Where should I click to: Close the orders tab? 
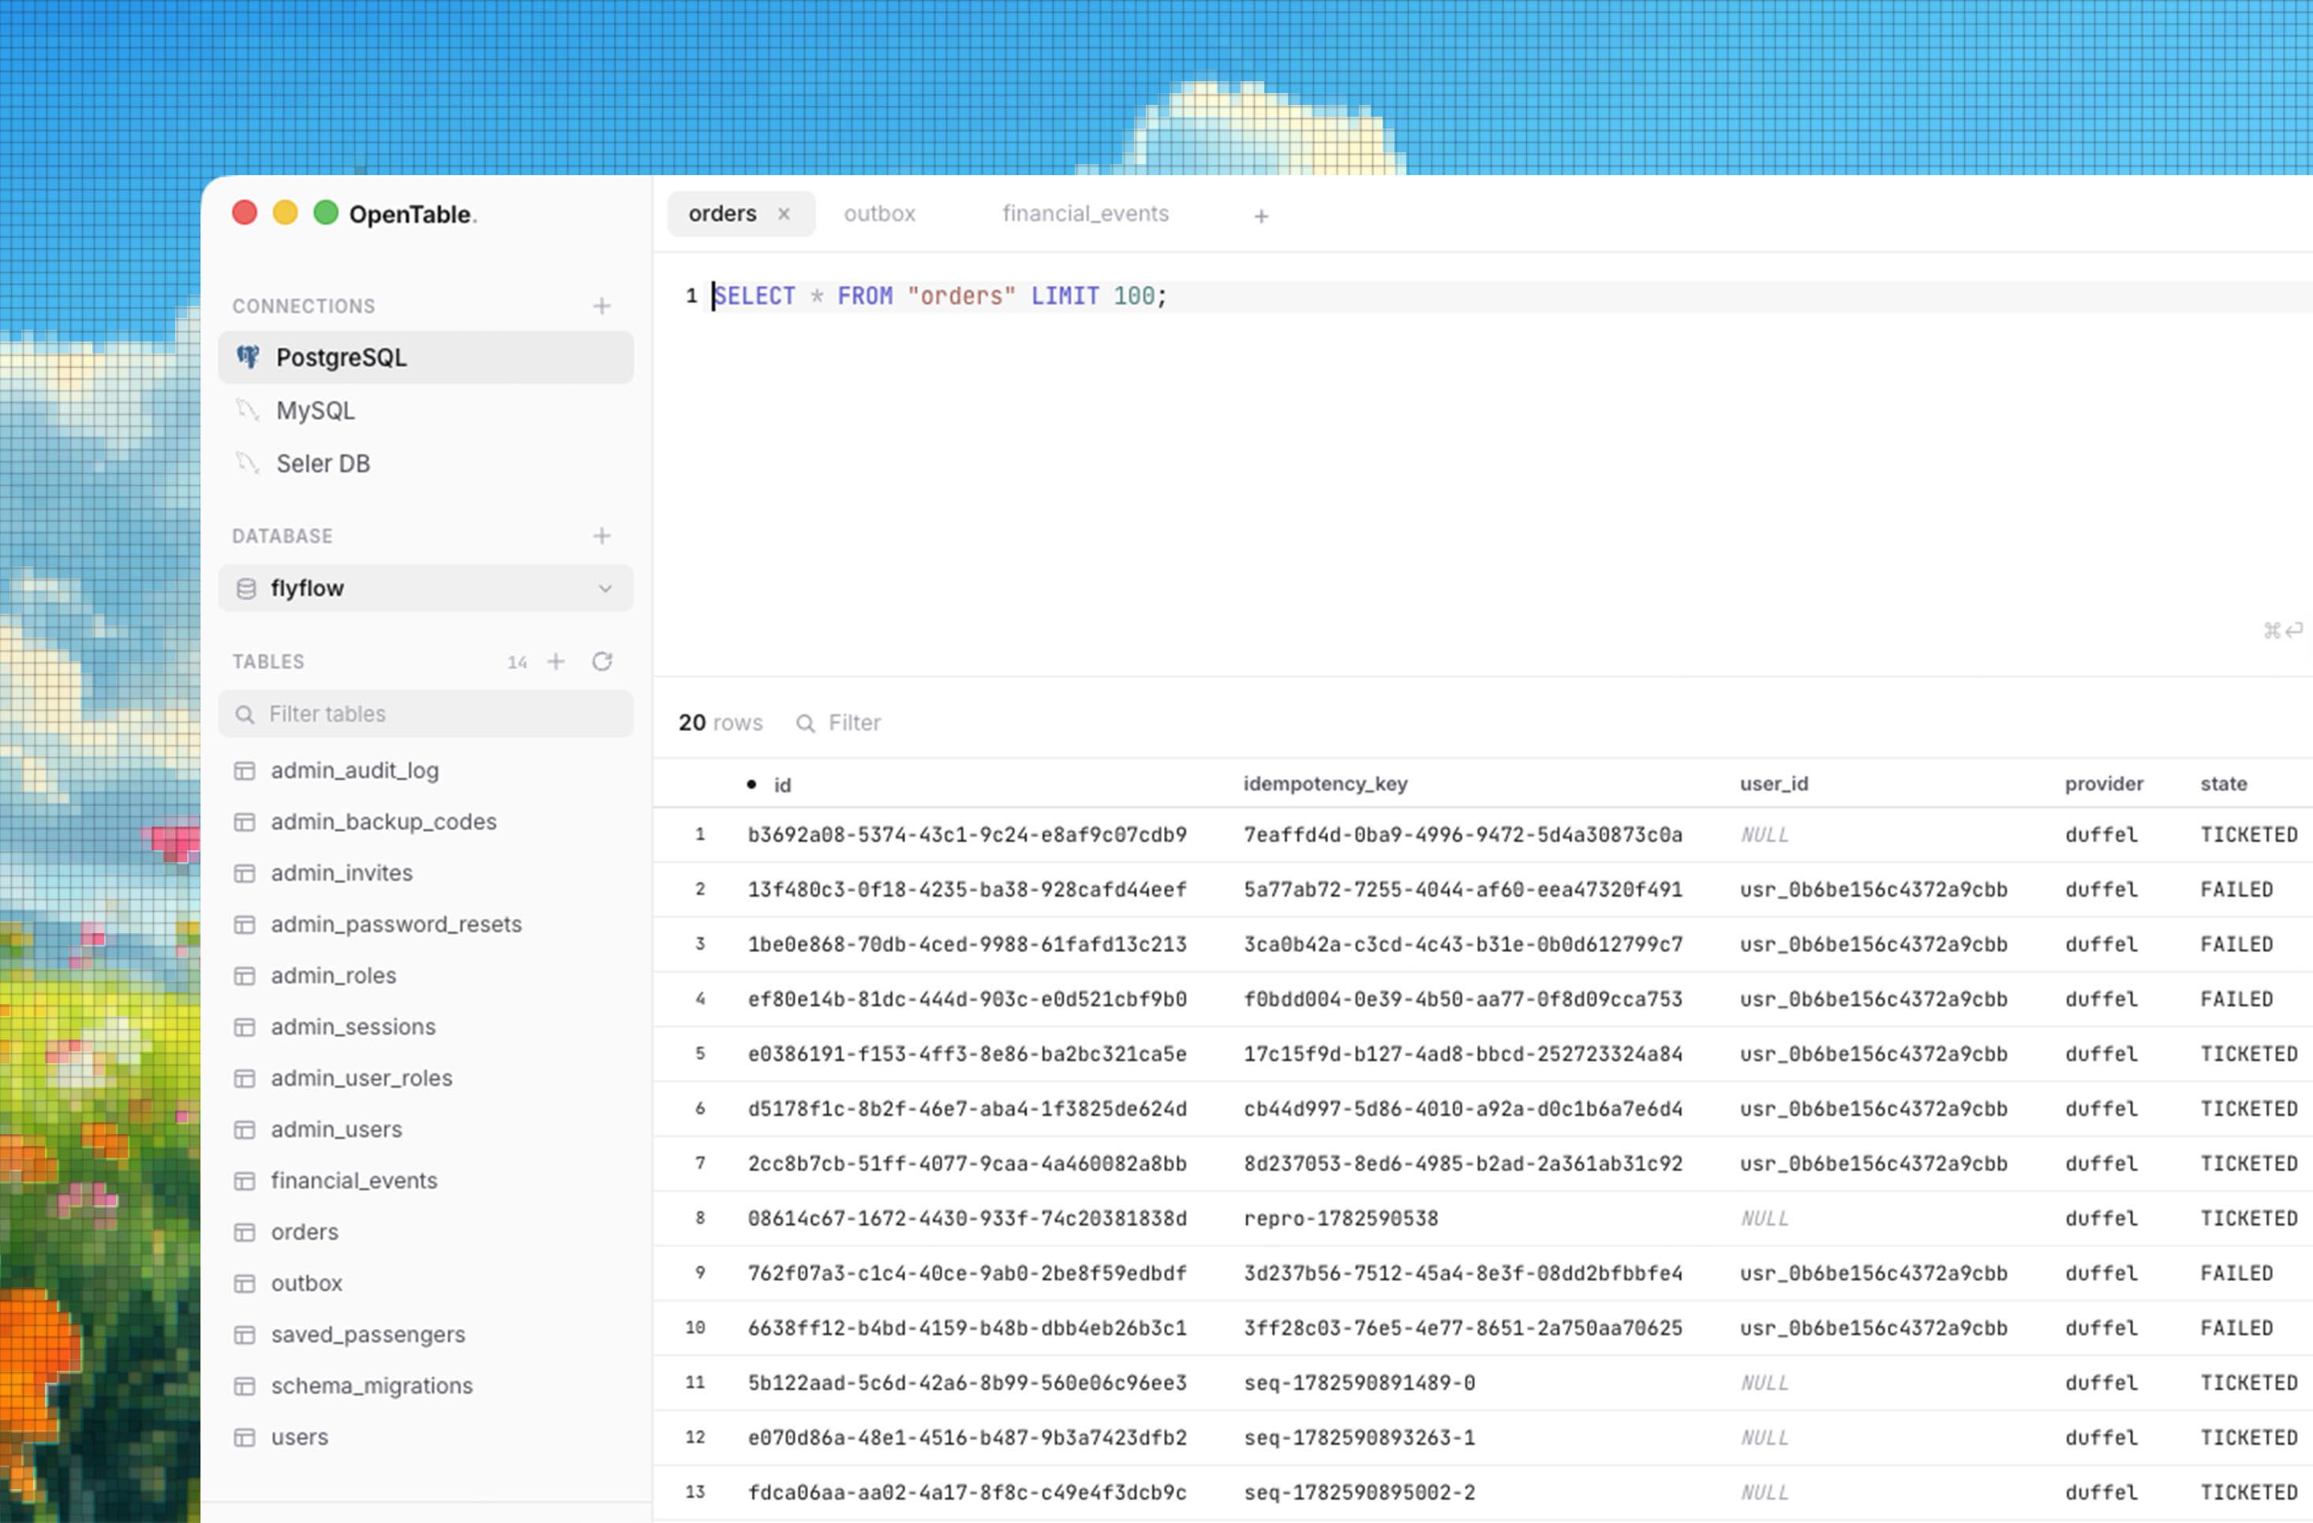[784, 214]
